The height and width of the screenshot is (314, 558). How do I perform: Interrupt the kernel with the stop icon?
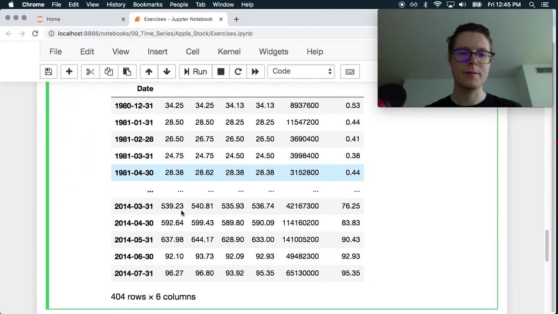pos(221,72)
